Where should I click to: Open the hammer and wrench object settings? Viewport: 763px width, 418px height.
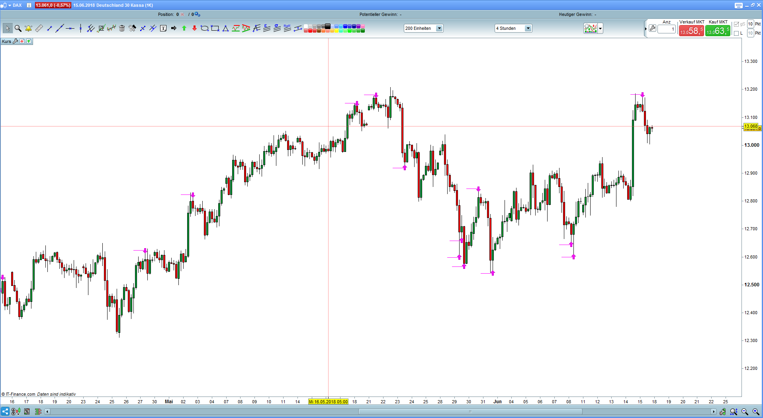point(132,28)
